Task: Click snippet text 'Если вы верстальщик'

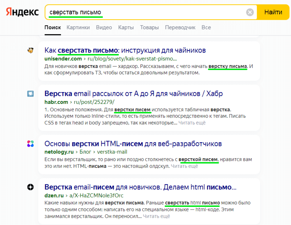Action: tap(70, 160)
